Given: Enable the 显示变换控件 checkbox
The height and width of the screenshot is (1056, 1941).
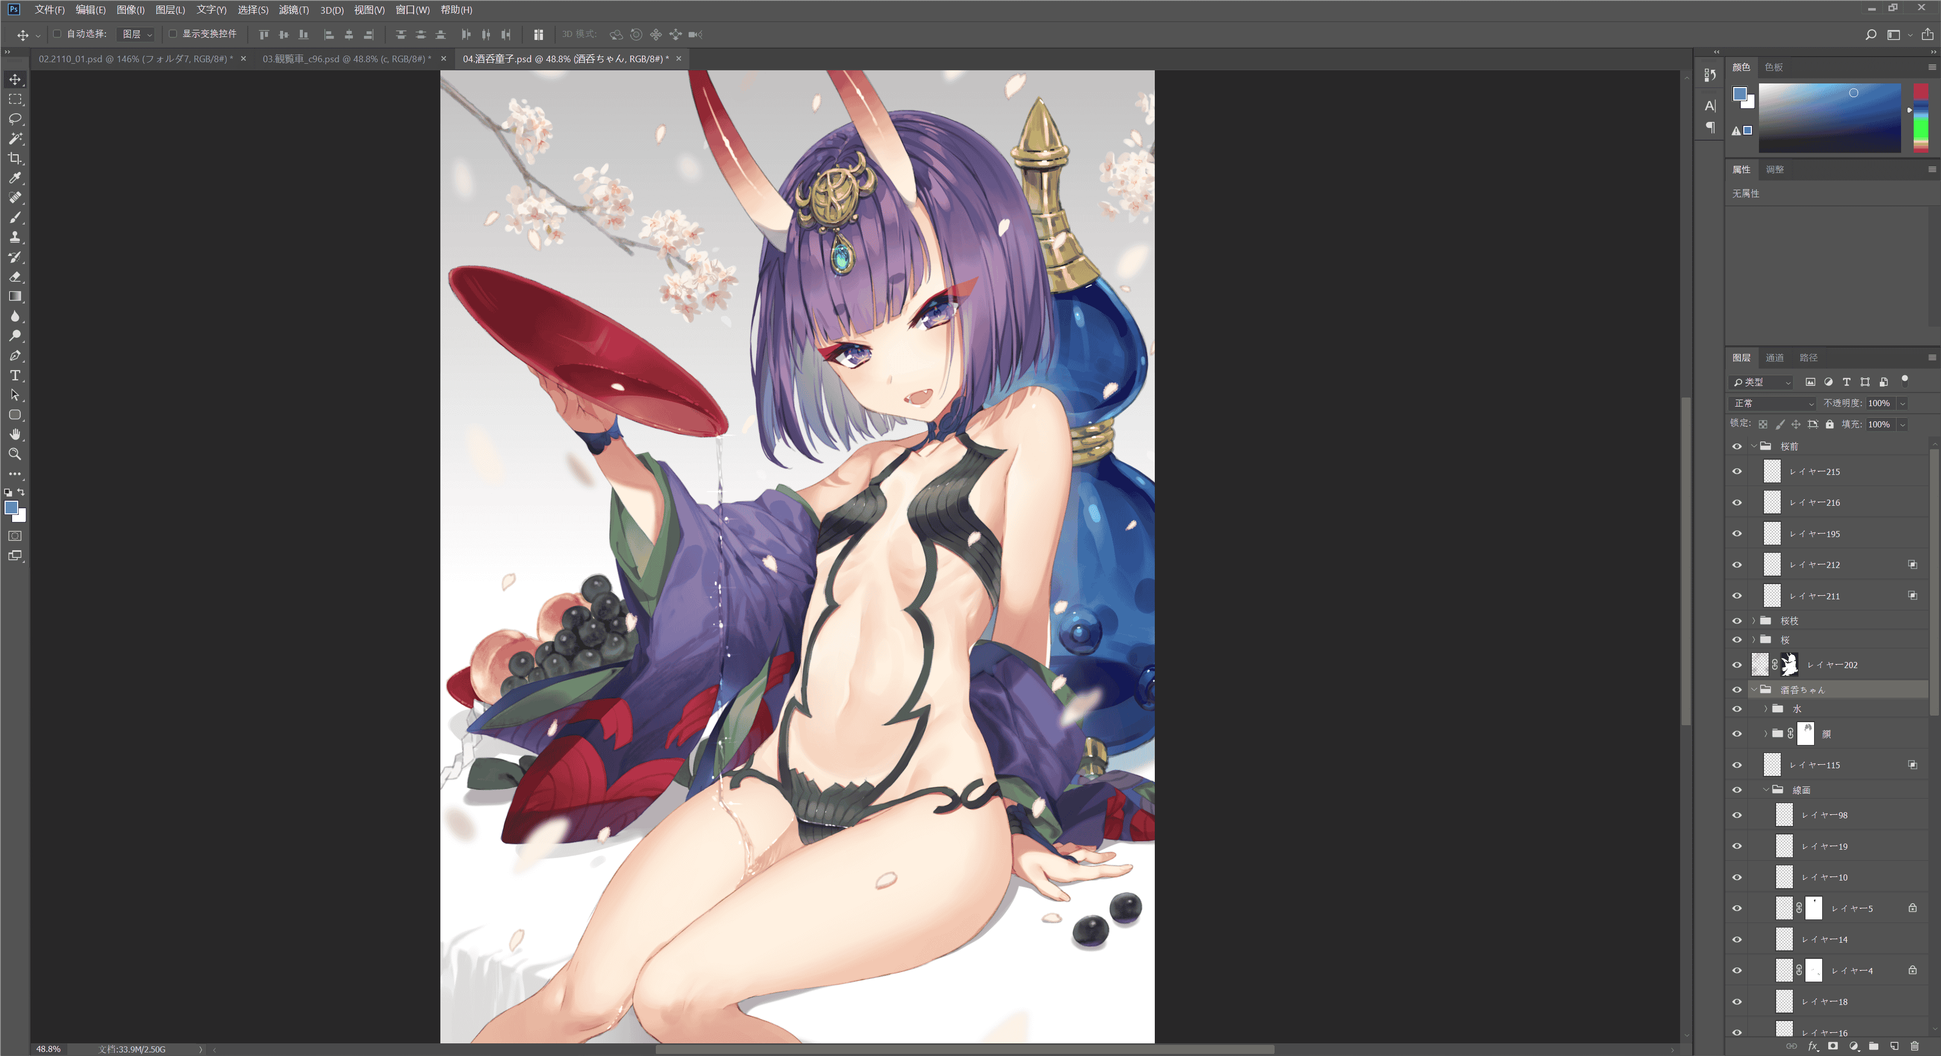Looking at the screenshot, I should click(x=172, y=34).
